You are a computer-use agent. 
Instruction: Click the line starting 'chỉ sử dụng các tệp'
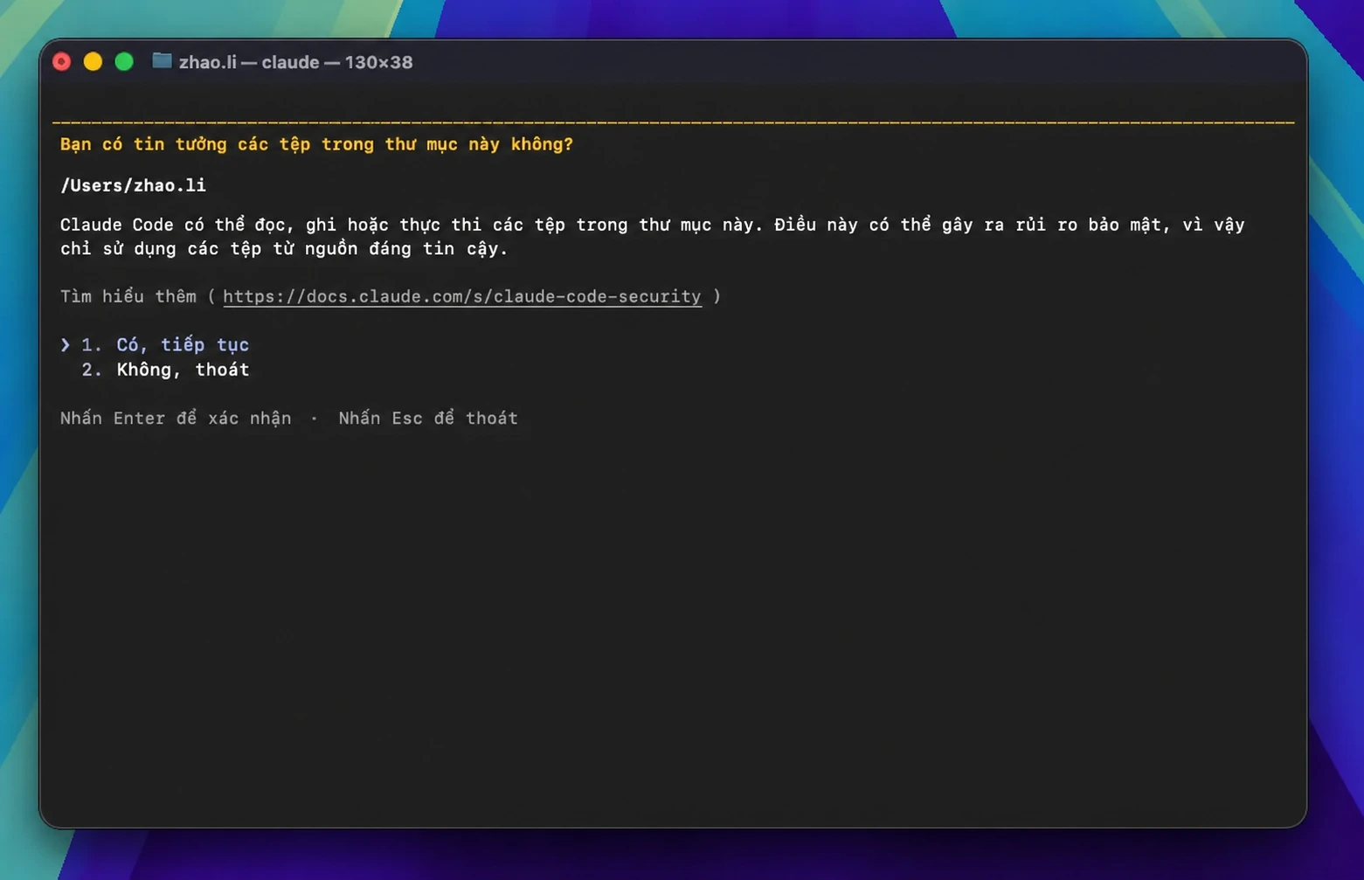(284, 249)
